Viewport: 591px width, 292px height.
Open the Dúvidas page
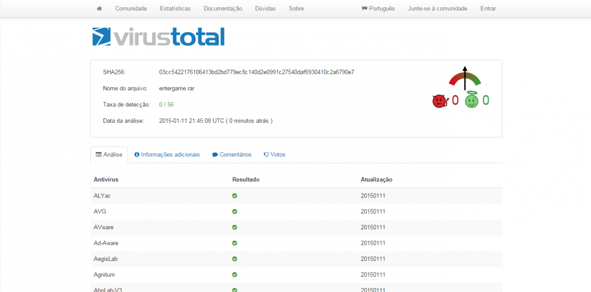coord(265,8)
